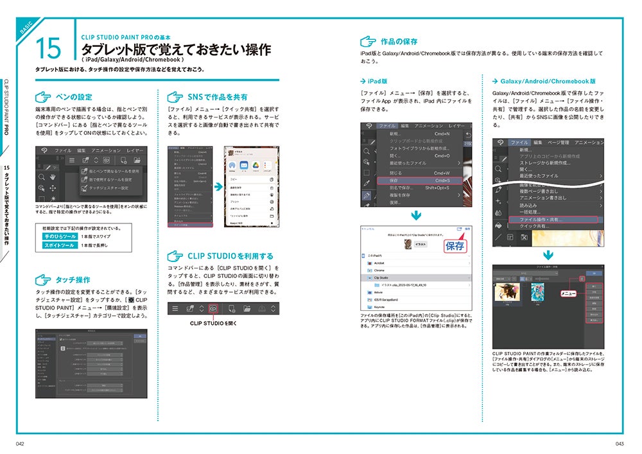Click new folder icon in iPad save dialog

[460, 229]
